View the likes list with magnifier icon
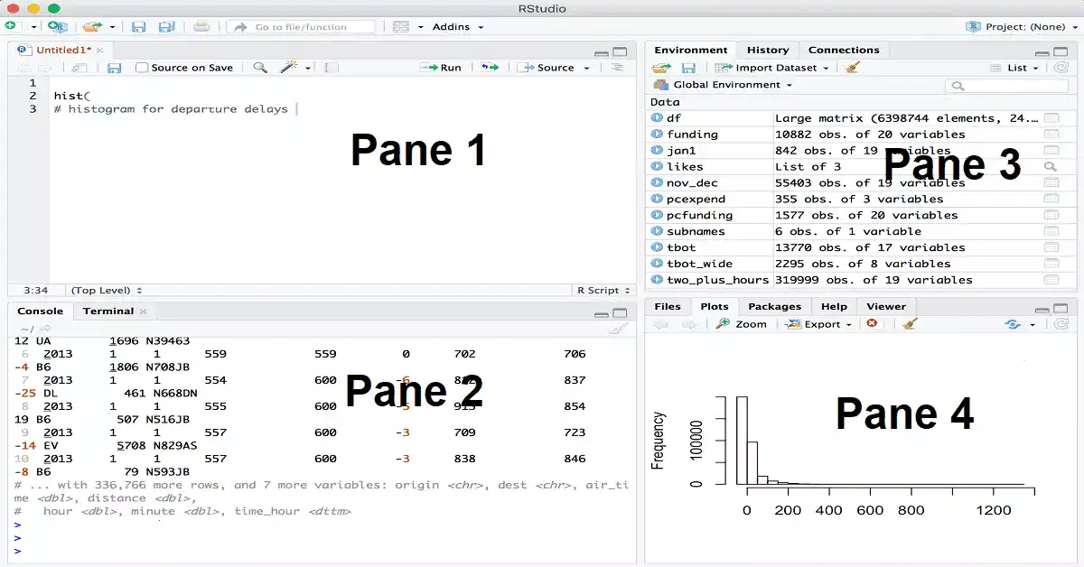Screen dimensions: 1084x567 (1051, 167)
